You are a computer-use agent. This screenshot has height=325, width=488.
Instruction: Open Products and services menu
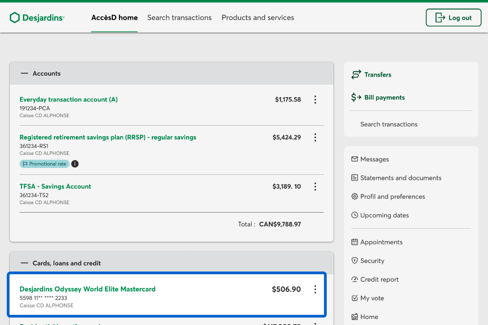coord(258,18)
